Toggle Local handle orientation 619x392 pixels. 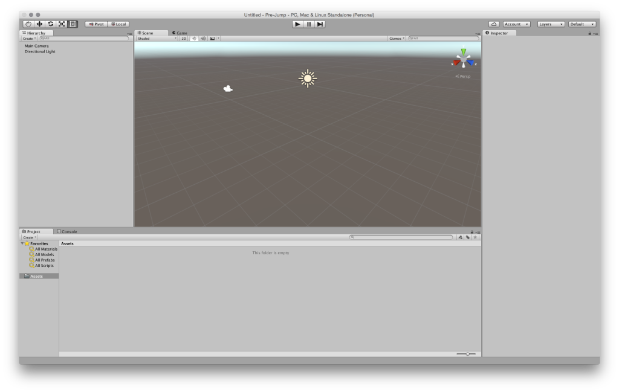pos(118,24)
